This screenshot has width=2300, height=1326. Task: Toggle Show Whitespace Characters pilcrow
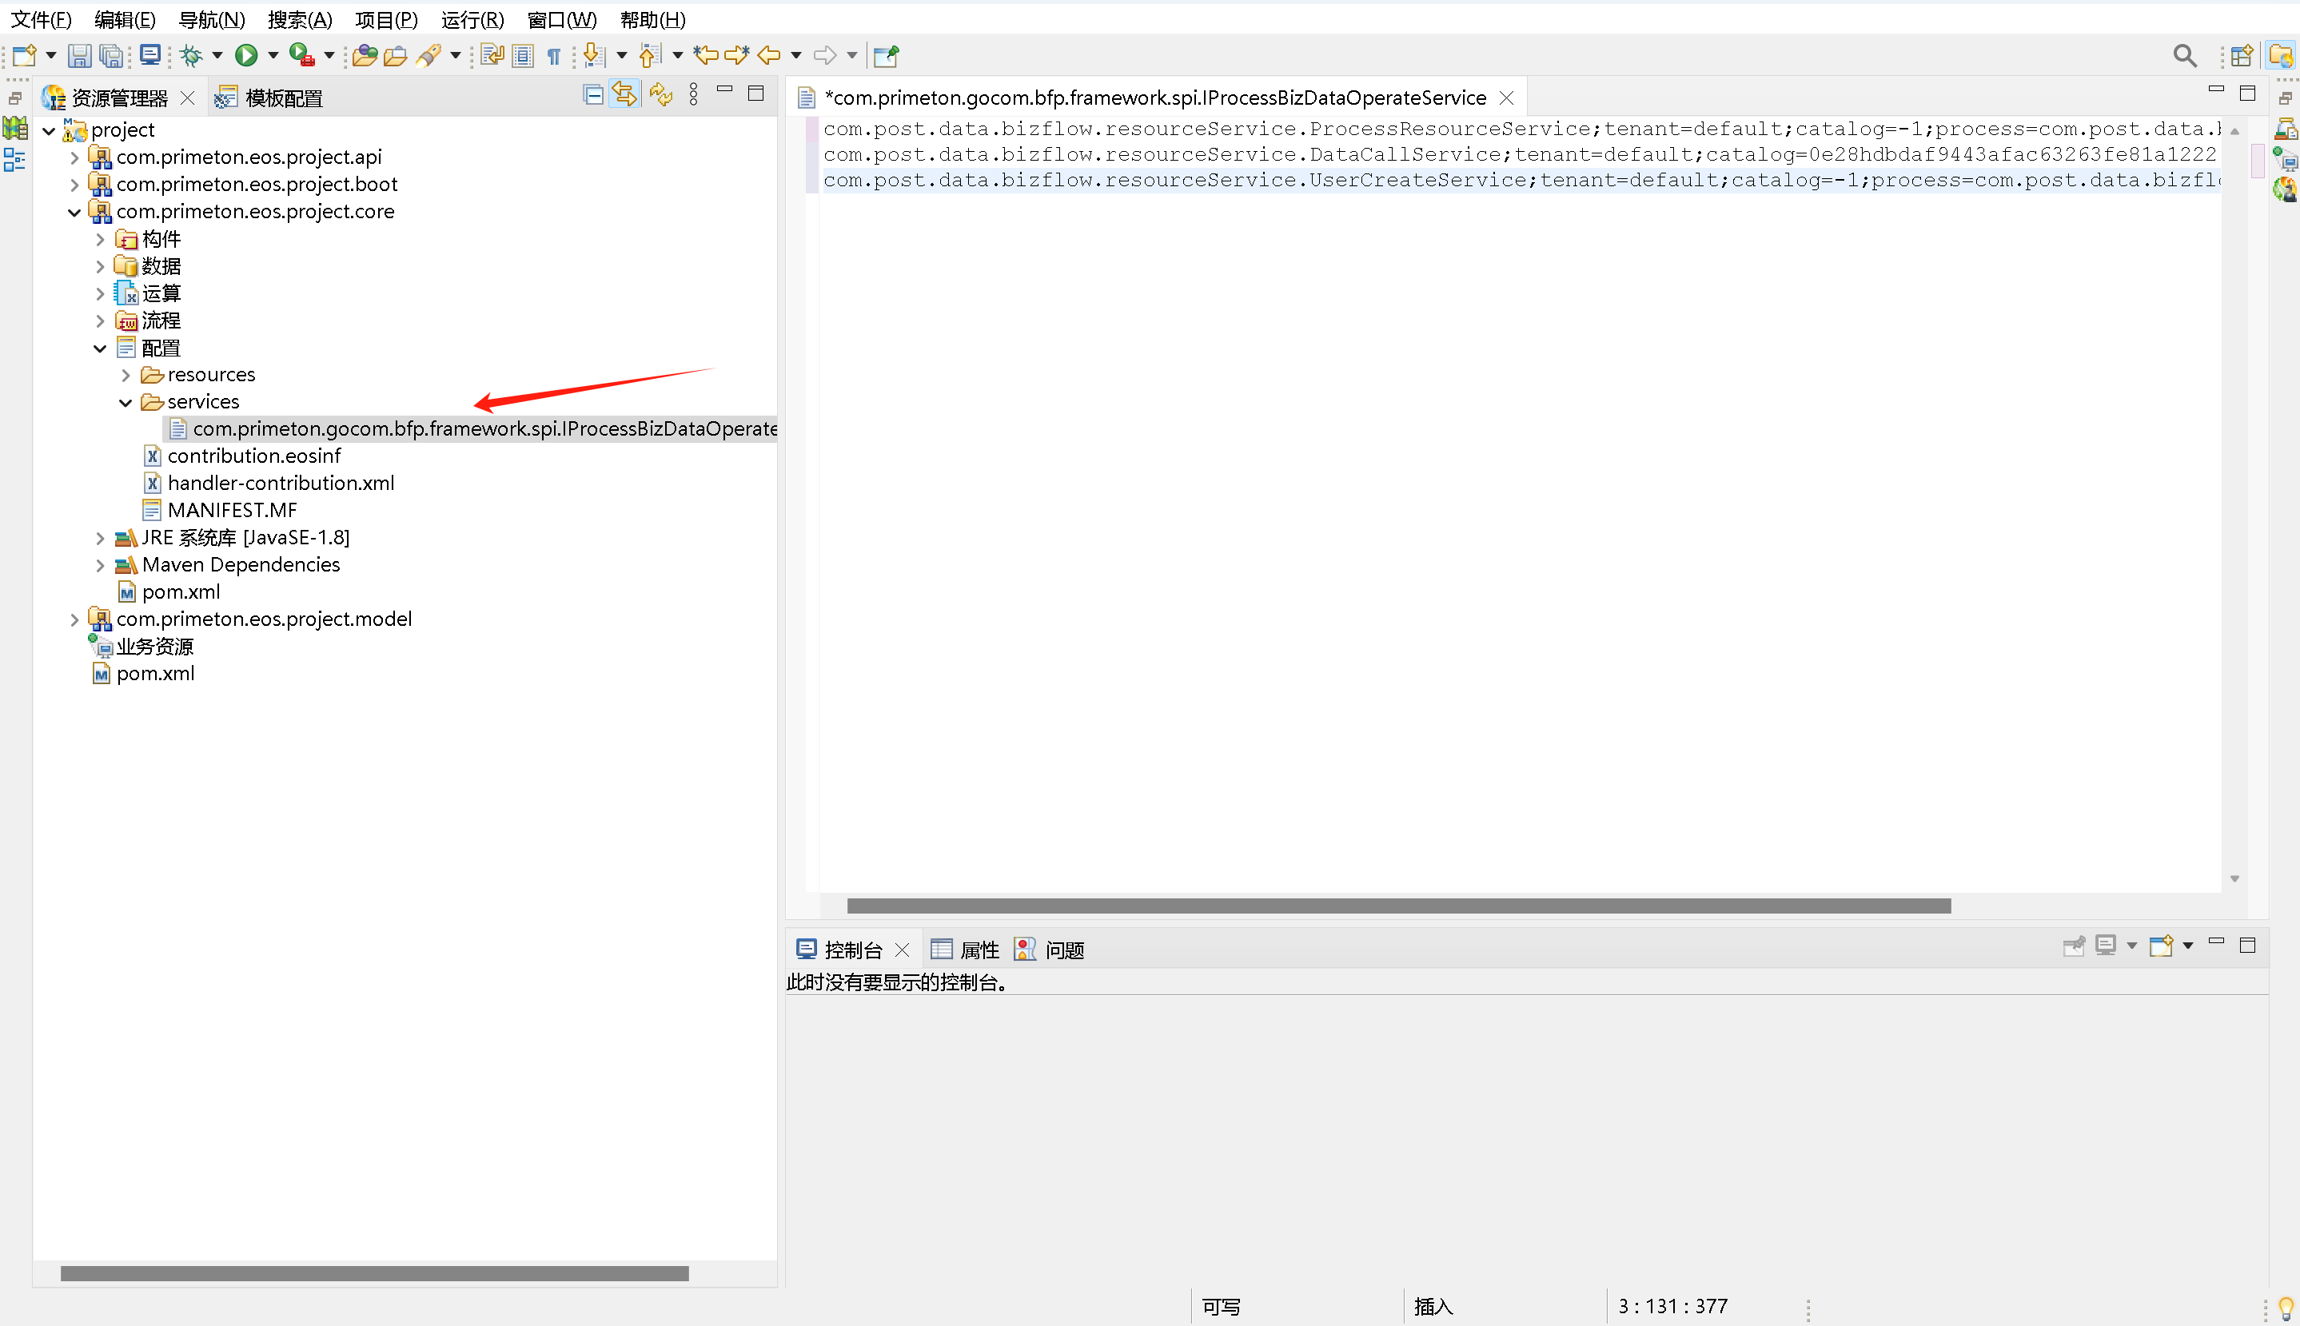click(554, 57)
